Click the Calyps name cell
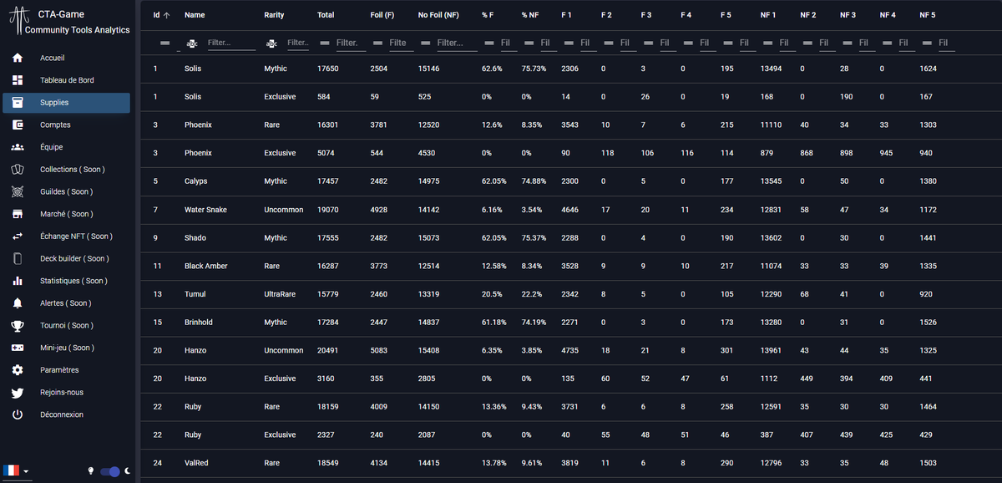The width and height of the screenshot is (1002, 483). click(x=195, y=181)
